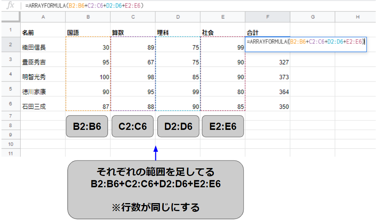
Task: Click 石田三成's 社会 score 85
Action: (223, 104)
